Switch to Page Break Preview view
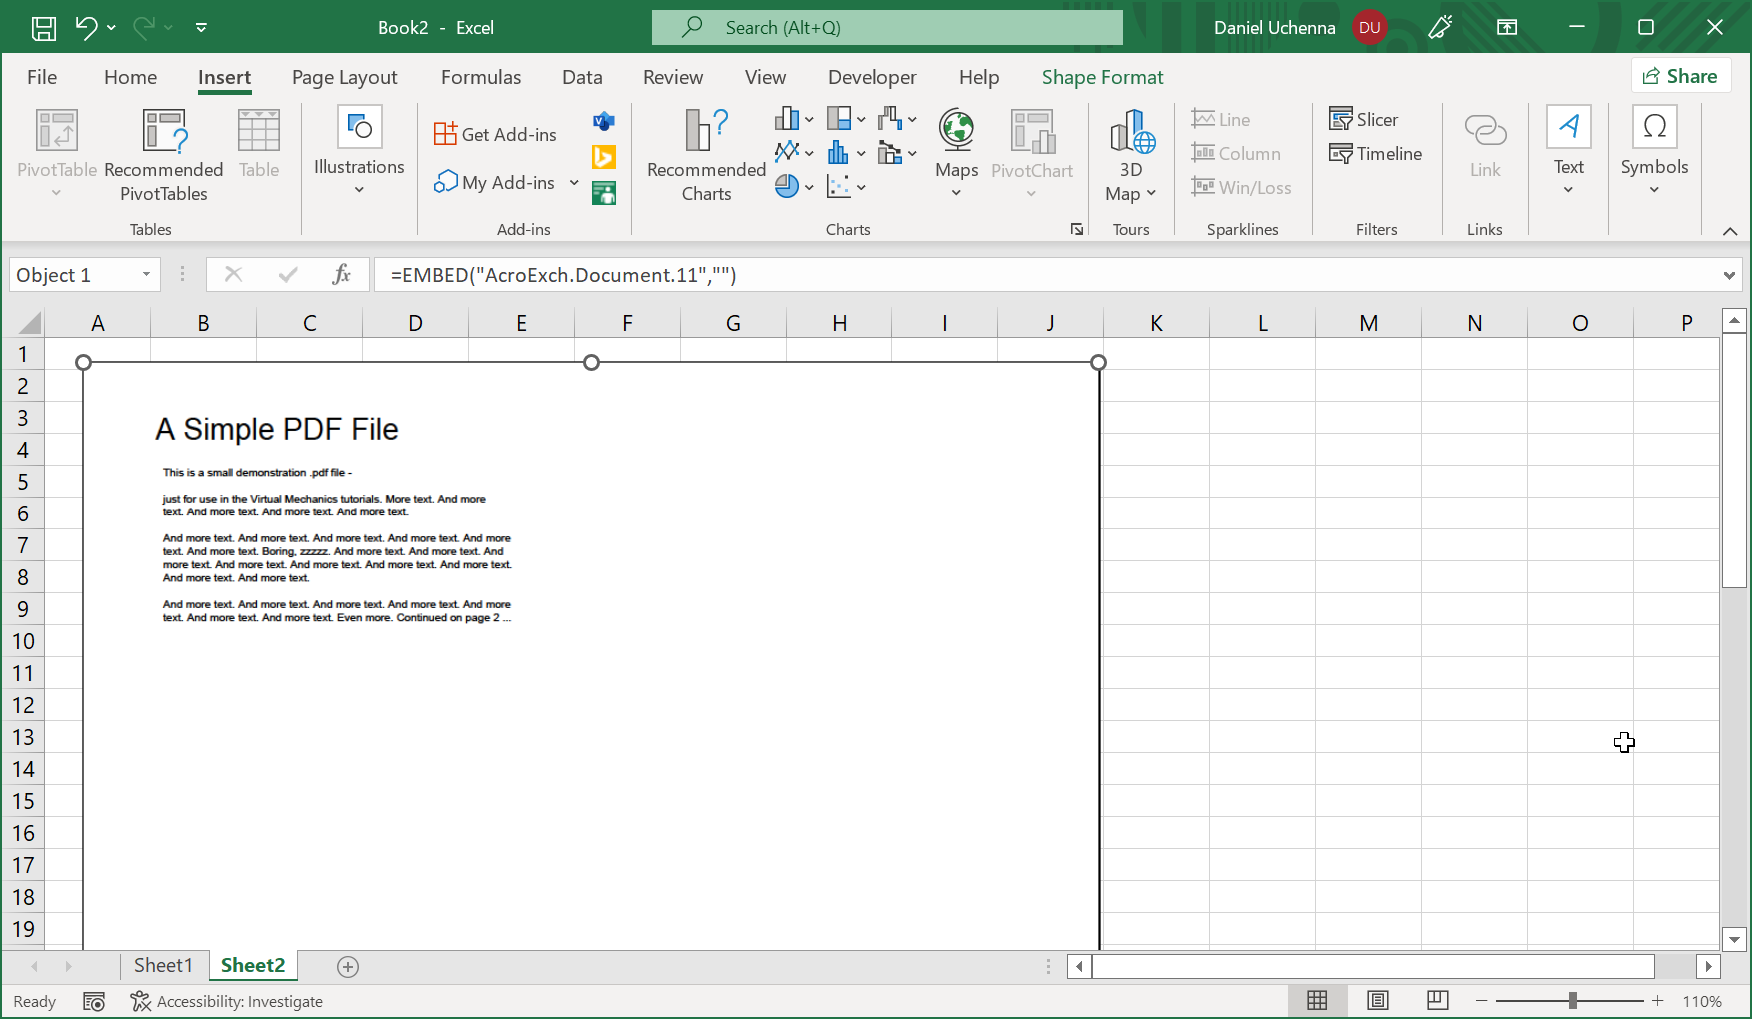Image resolution: width=1752 pixels, height=1019 pixels. coord(1437,1001)
